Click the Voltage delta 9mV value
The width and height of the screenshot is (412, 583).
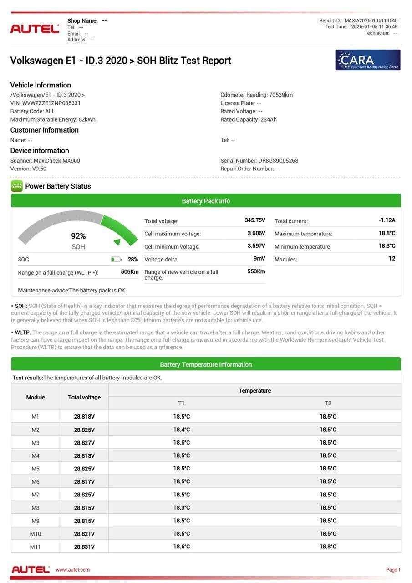pos(259,259)
